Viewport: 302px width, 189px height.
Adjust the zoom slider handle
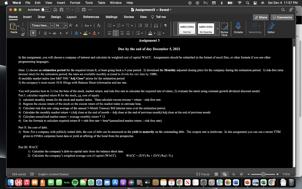pos(263,174)
